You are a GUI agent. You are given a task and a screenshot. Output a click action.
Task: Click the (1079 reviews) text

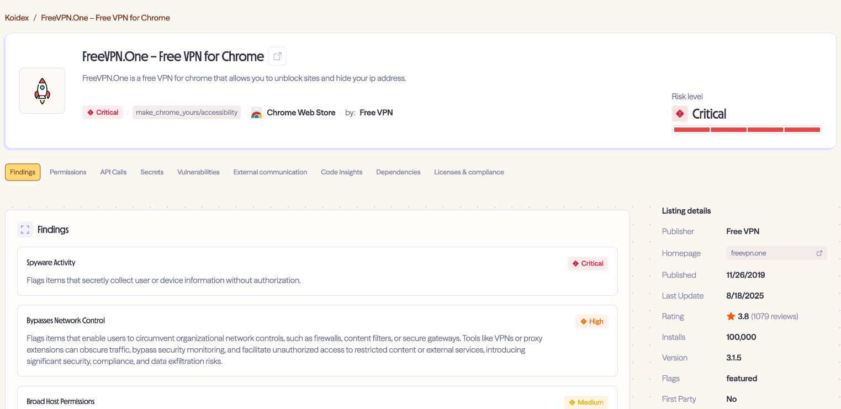(x=775, y=316)
